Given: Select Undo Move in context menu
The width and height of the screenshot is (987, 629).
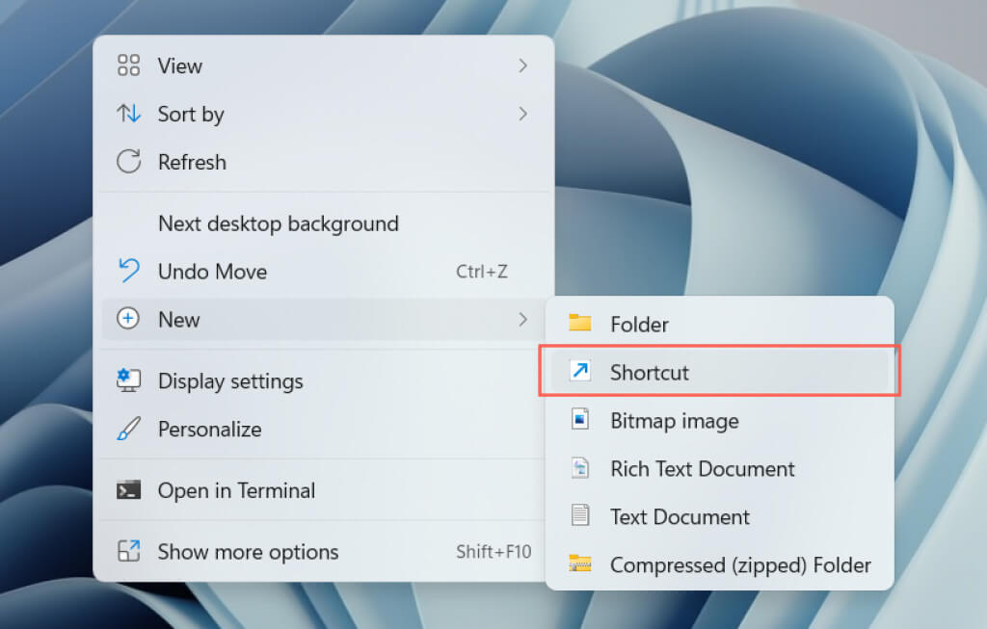Looking at the screenshot, I should [323, 272].
